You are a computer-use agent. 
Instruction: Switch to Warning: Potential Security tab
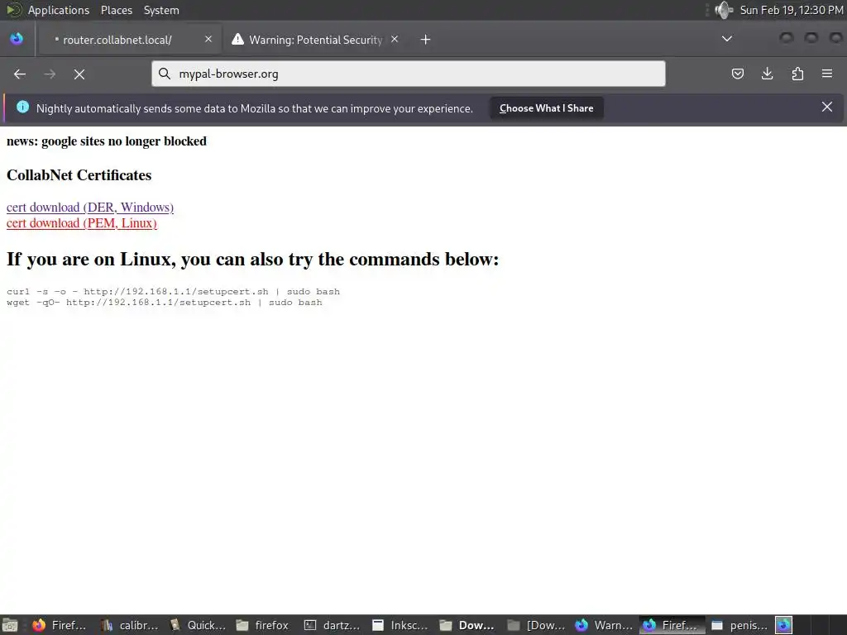pos(315,40)
